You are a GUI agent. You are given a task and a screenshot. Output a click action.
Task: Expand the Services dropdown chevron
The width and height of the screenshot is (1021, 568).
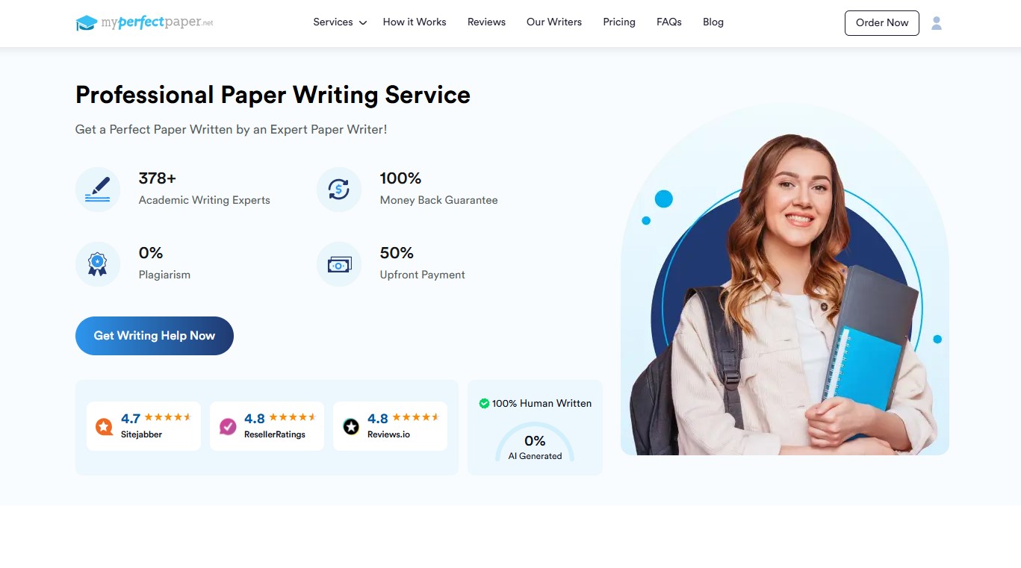(x=363, y=23)
